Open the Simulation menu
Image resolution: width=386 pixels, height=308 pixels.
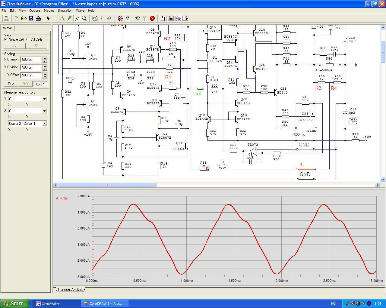65,11
